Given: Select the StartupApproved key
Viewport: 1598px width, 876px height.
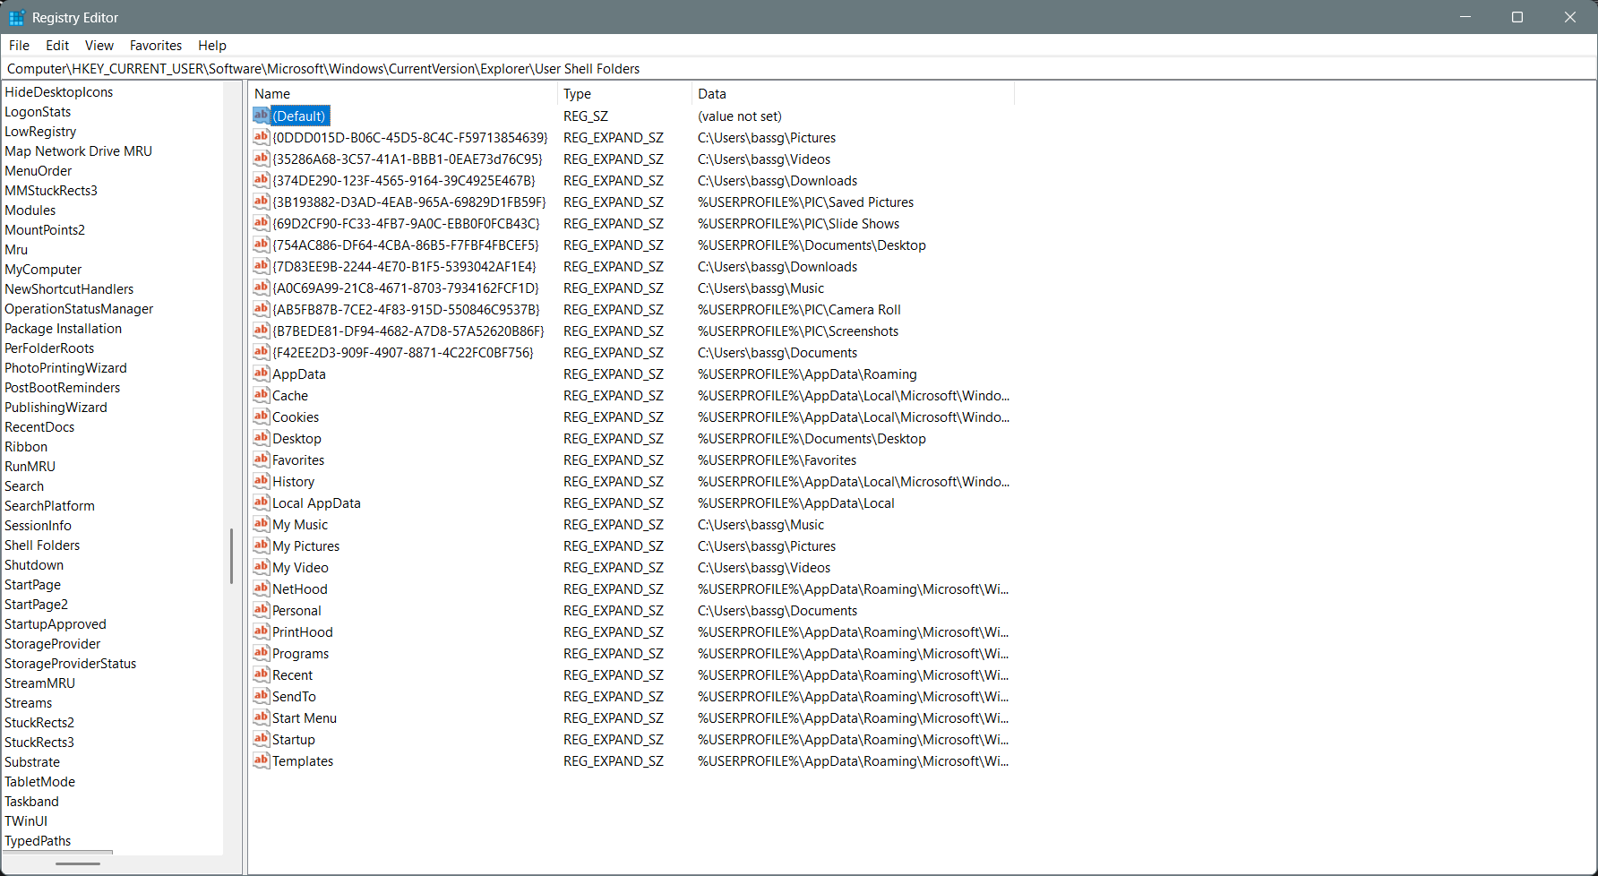Looking at the screenshot, I should pyautogui.click(x=56, y=624).
